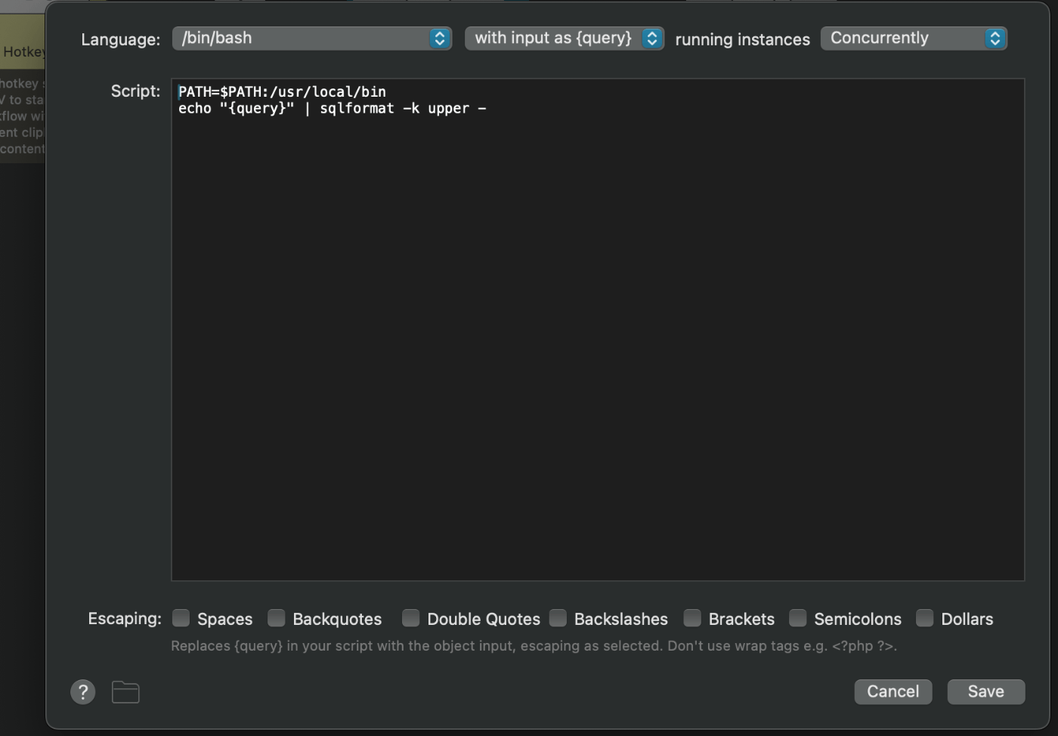Check the Brackets escaping option
The width and height of the screenshot is (1058, 736).
(x=692, y=618)
